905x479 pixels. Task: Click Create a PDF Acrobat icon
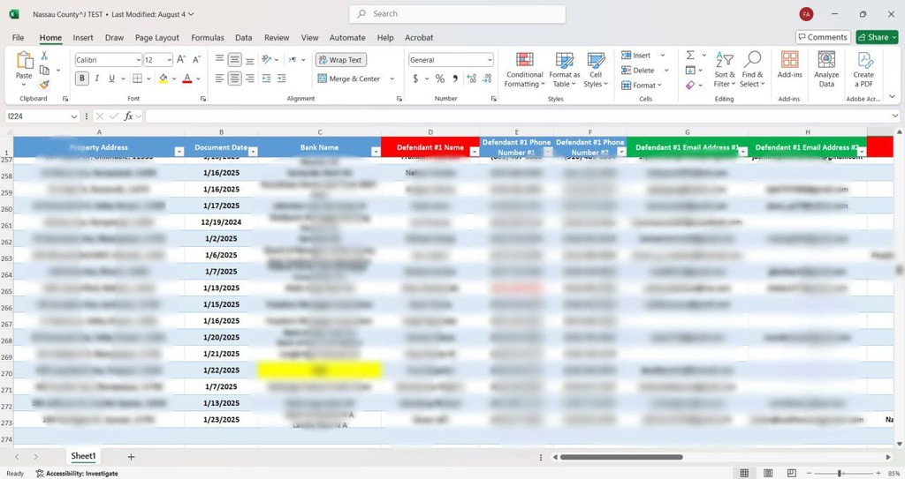(x=863, y=69)
